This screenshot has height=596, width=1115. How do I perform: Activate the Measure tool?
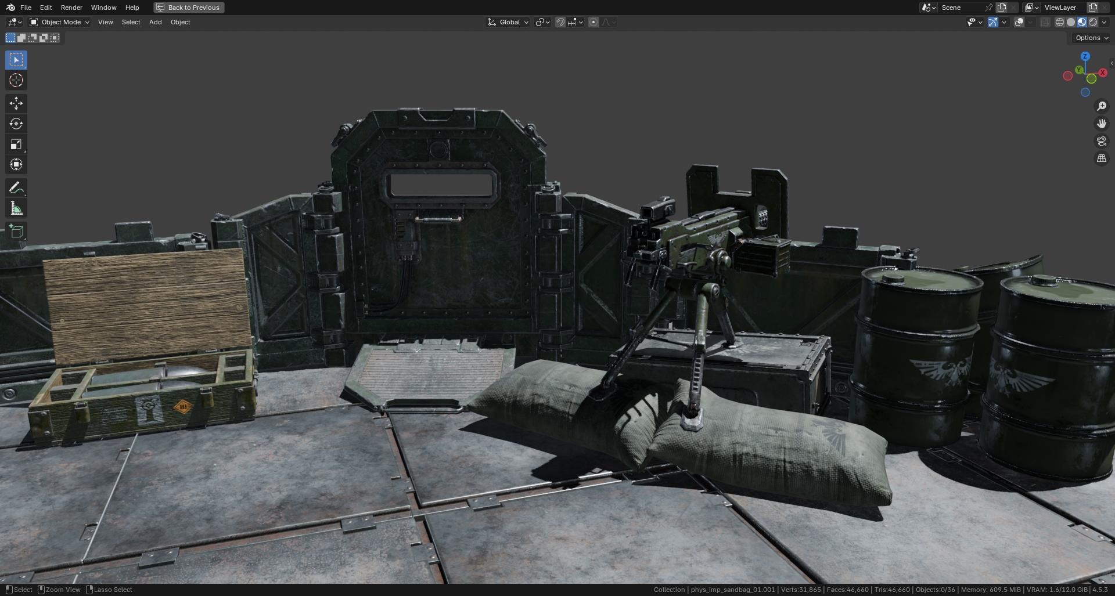(x=16, y=208)
